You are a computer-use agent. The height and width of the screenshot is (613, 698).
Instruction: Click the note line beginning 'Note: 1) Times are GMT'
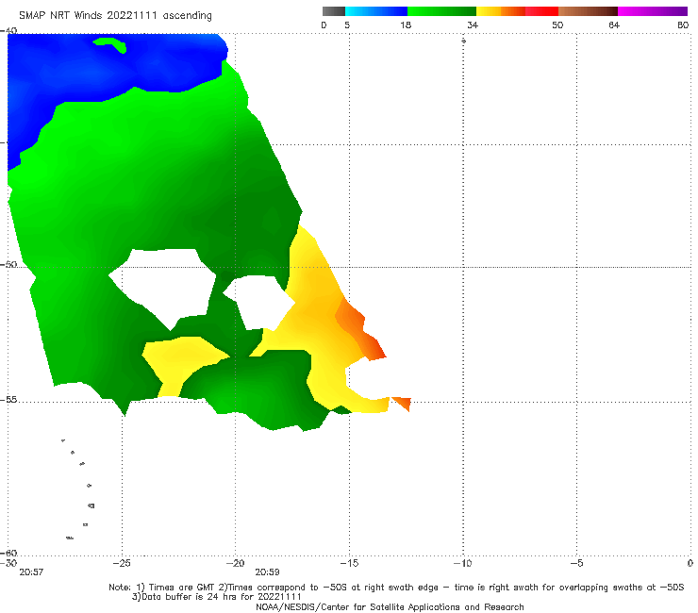point(396,588)
